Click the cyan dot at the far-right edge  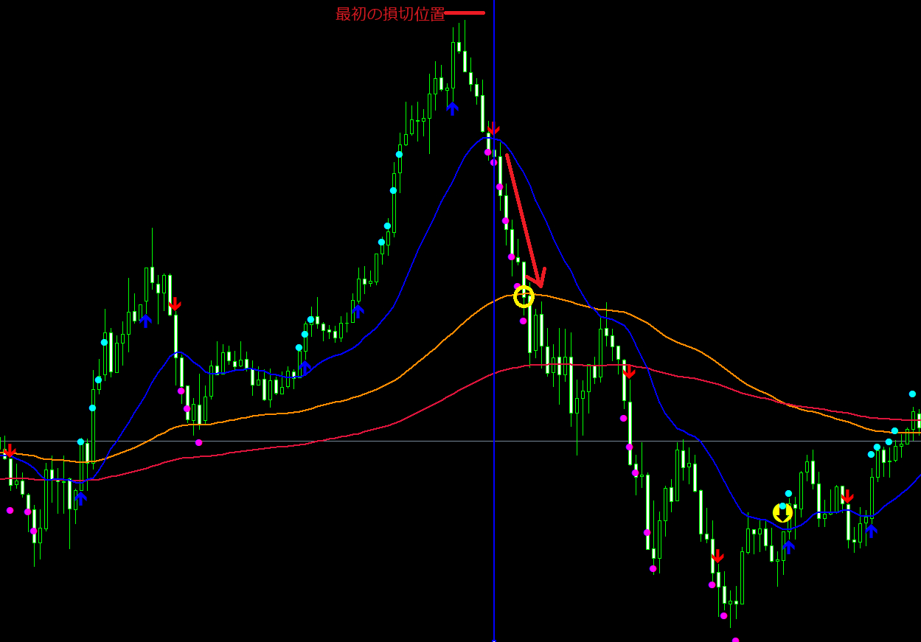(x=912, y=394)
